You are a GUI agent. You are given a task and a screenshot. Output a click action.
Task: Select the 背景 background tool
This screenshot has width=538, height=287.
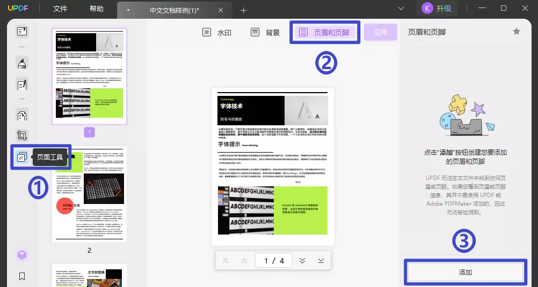click(265, 33)
